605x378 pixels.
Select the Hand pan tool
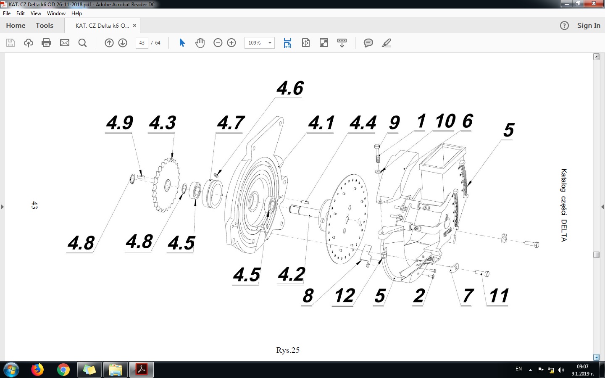click(x=200, y=43)
